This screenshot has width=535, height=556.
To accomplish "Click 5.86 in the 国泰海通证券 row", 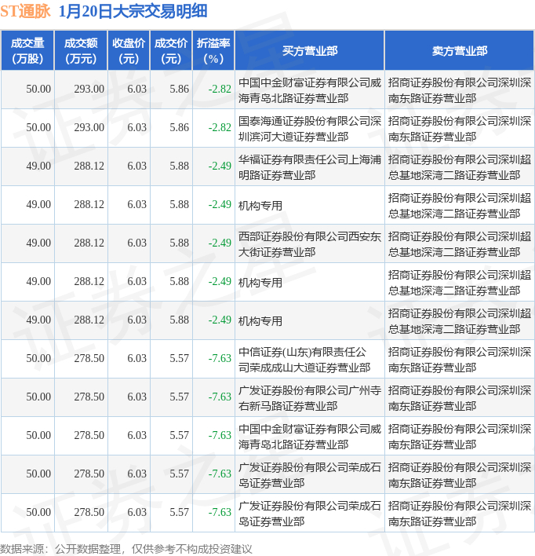I will [179, 128].
